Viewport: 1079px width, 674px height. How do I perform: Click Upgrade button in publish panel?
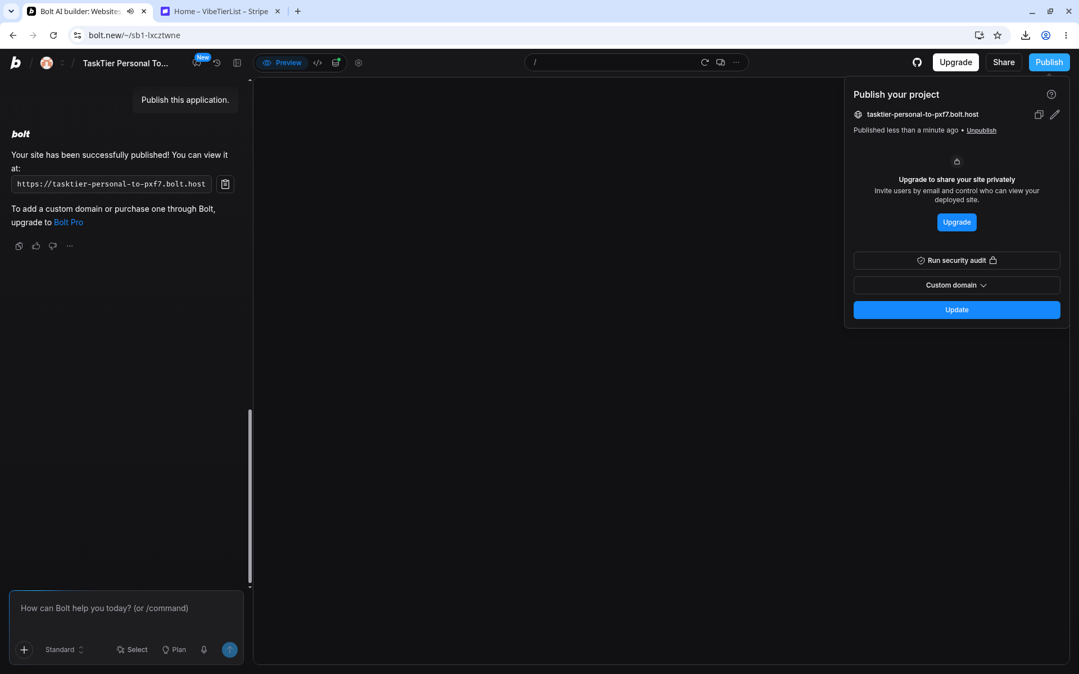[x=956, y=222]
